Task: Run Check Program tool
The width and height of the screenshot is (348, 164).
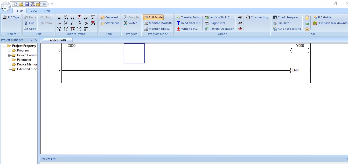Action: (x=285, y=17)
